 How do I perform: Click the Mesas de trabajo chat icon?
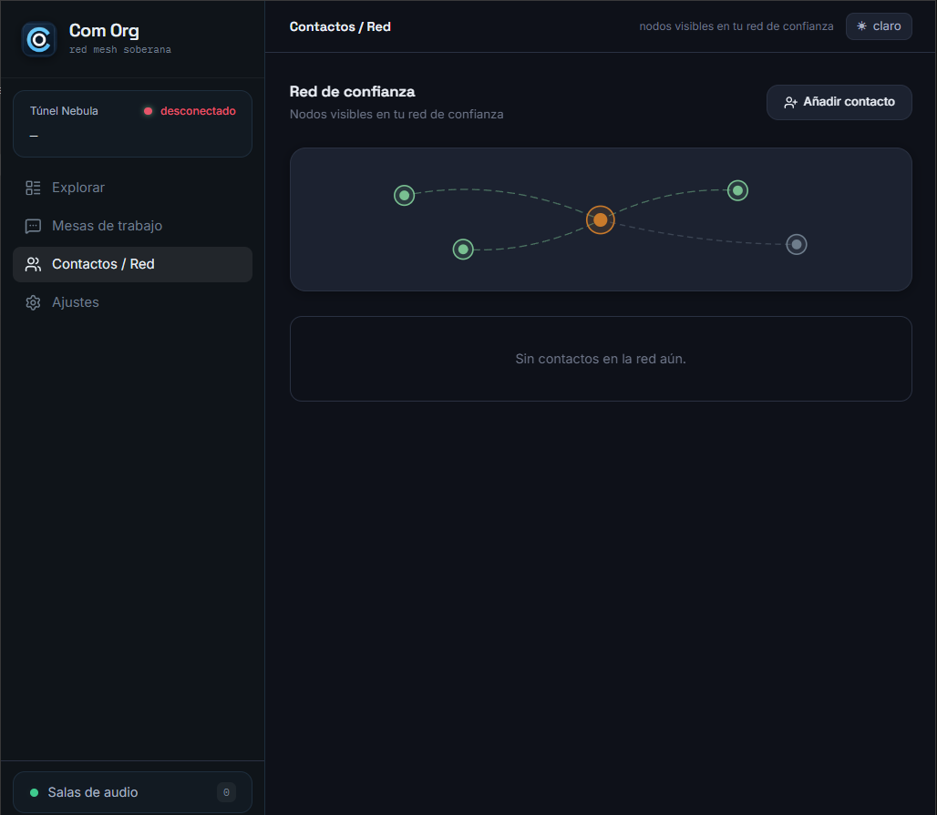pyautogui.click(x=33, y=226)
